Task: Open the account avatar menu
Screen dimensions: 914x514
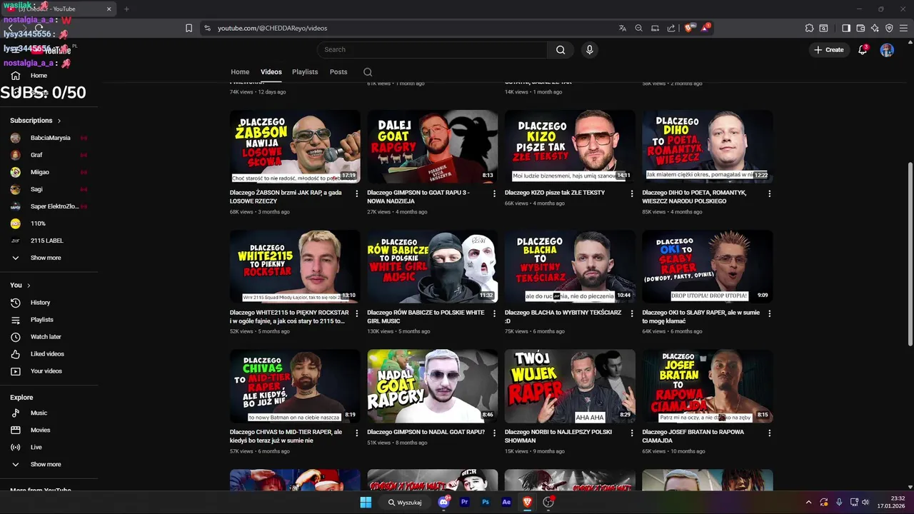Action: click(x=887, y=50)
